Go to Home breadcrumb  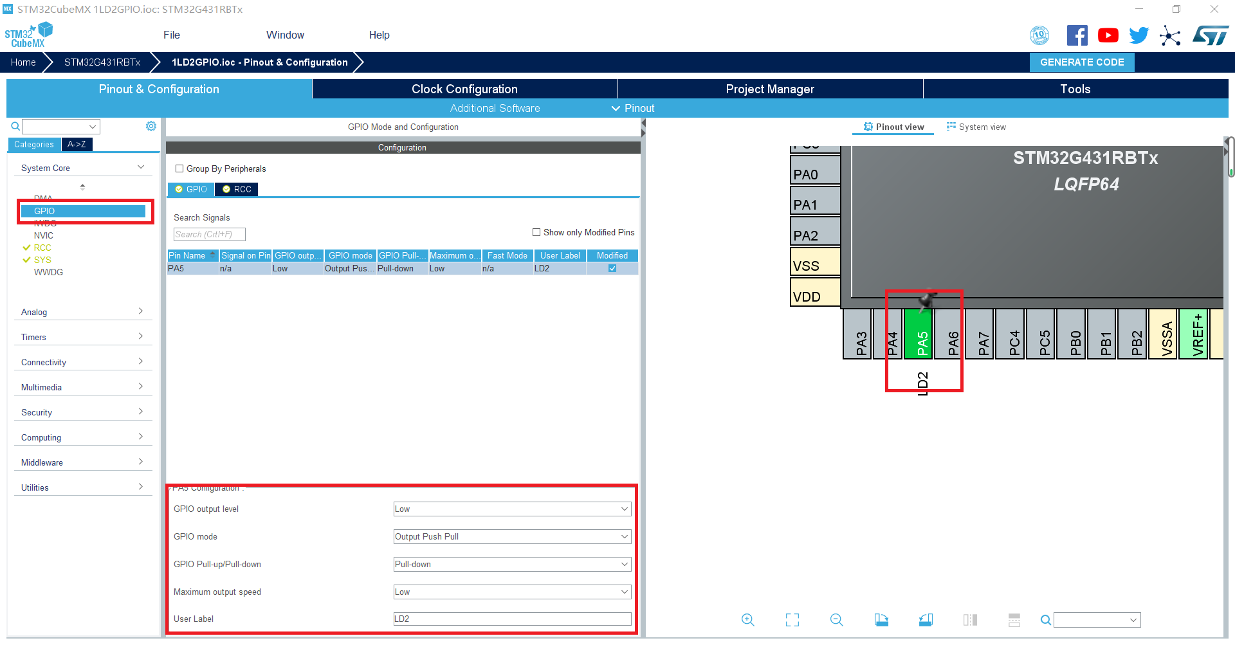[23, 62]
